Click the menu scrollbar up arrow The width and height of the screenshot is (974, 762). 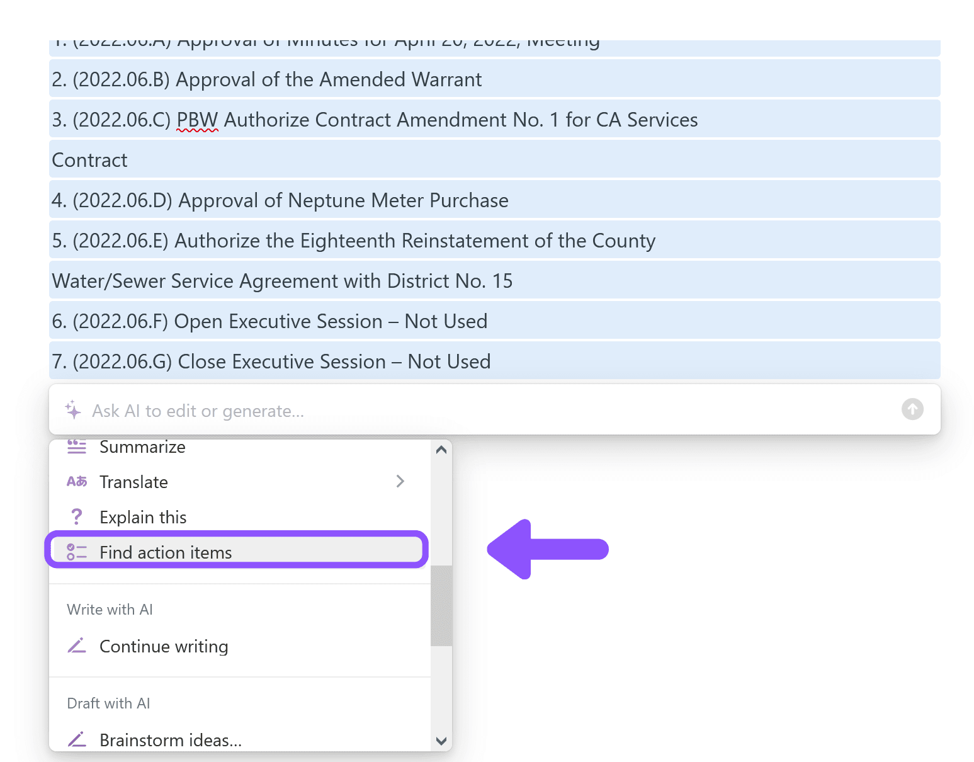point(441,450)
